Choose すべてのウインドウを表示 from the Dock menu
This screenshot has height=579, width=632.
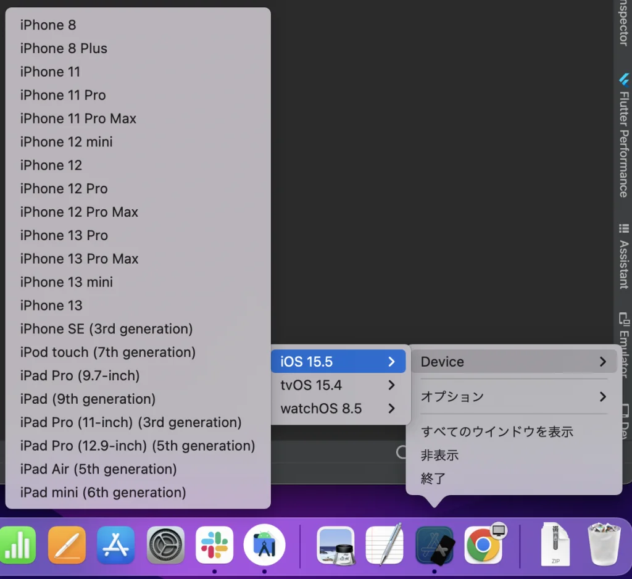(x=514, y=432)
